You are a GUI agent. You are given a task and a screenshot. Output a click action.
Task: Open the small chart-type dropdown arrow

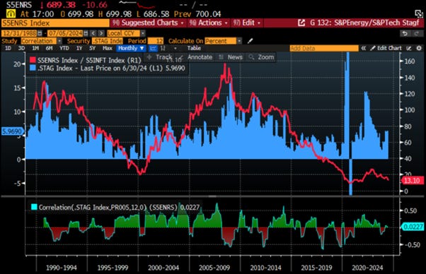[175, 48]
